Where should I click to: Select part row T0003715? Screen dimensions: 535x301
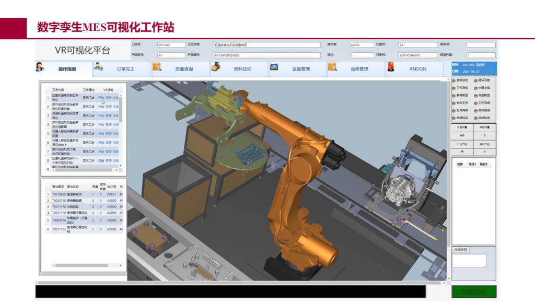(84, 201)
